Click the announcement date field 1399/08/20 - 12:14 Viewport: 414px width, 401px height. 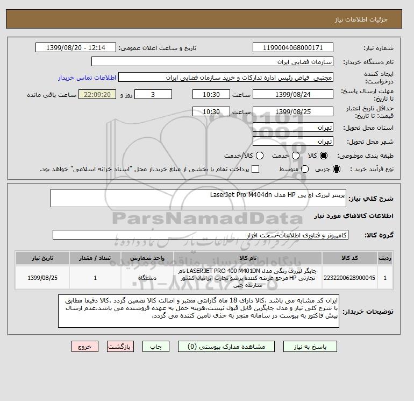pyautogui.click(x=76, y=48)
